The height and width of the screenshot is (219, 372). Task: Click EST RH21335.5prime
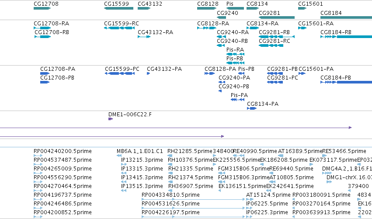click(170, 173)
